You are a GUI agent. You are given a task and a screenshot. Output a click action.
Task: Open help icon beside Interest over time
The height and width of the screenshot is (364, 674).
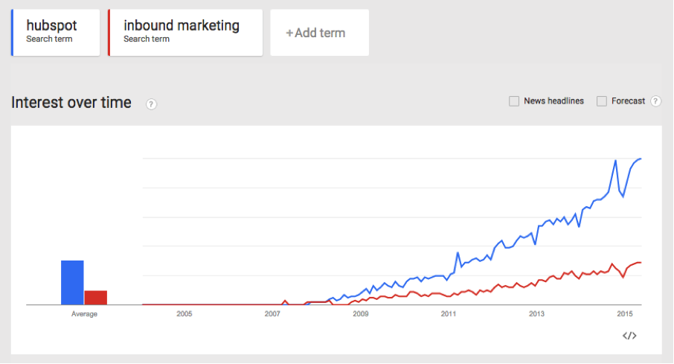(x=151, y=103)
